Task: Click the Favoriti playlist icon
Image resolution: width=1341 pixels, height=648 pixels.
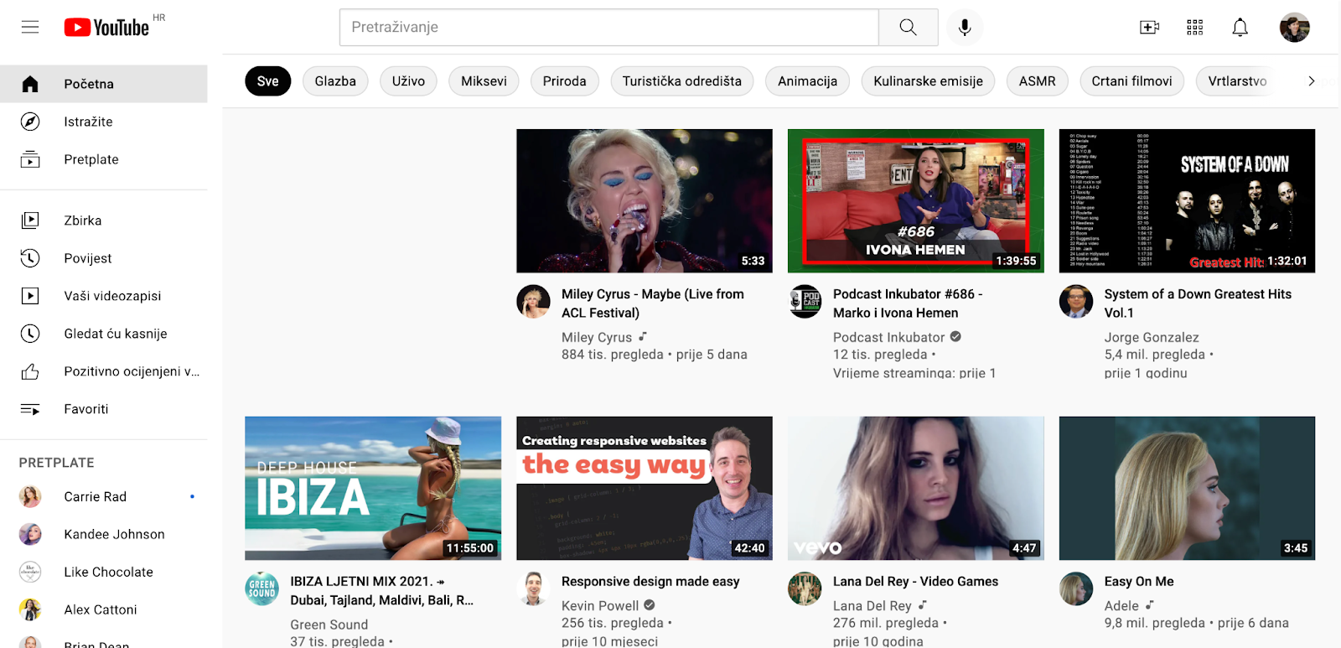Action: coord(30,409)
